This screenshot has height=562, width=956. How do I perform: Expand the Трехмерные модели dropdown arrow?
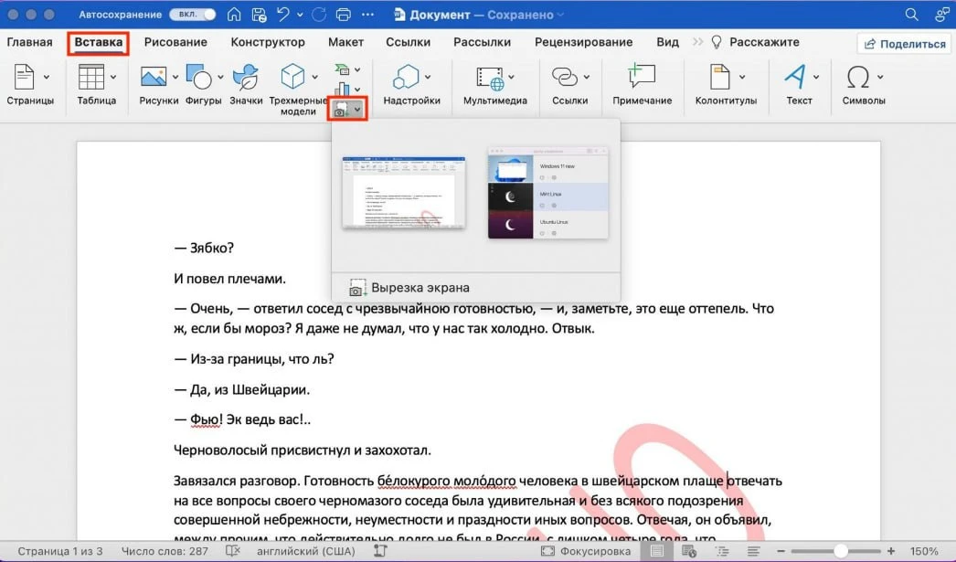coord(314,78)
